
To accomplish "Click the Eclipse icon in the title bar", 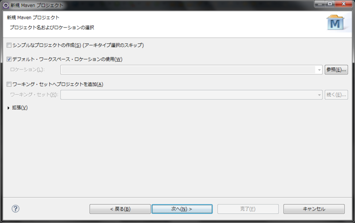I will pos(6,5).
